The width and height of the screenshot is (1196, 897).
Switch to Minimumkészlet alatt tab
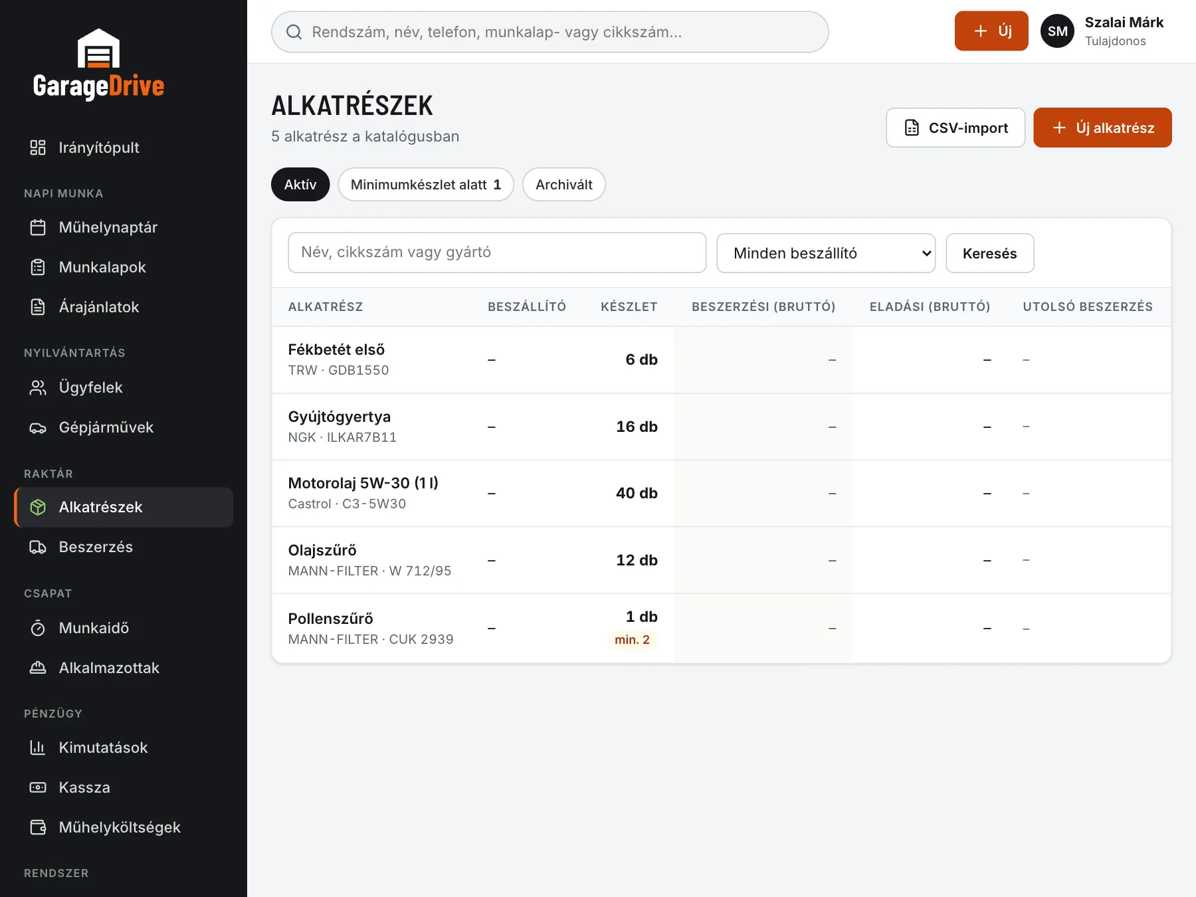[426, 184]
